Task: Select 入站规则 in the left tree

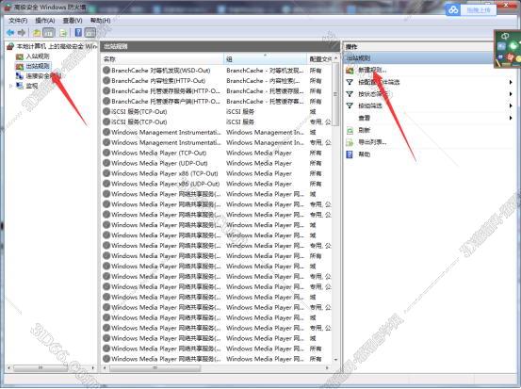Action: pos(38,57)
